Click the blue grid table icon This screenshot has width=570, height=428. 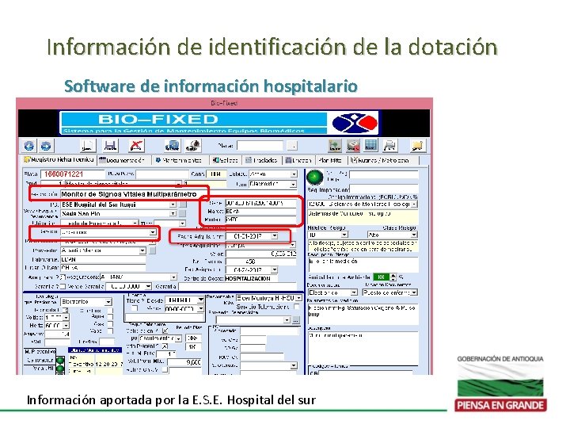pyautogui.click(x=370, y=146)
